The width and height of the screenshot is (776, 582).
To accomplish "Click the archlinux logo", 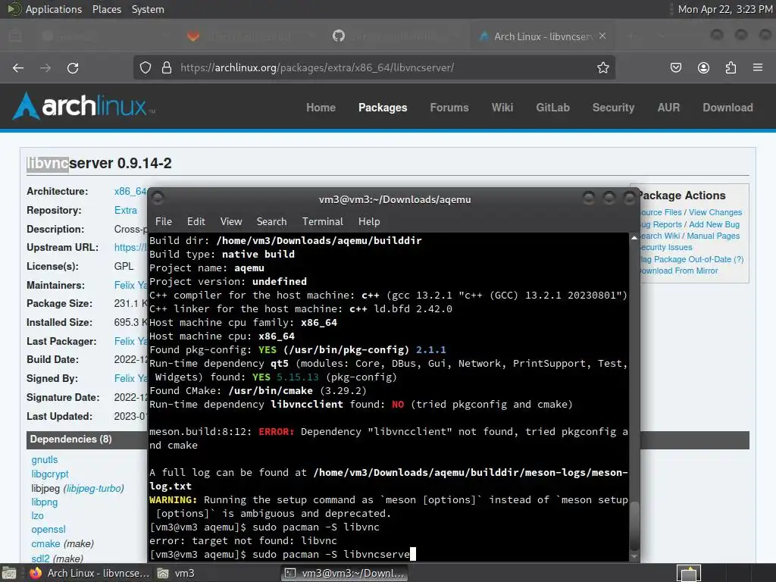I will coord(83,106).
